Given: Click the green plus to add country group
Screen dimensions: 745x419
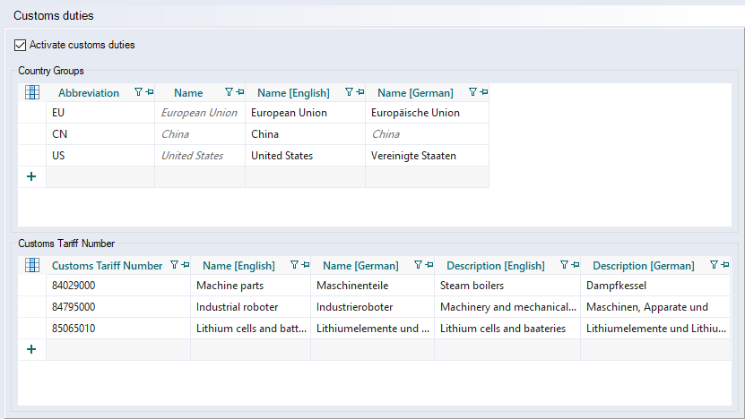Looking at the screenshot, I should (31, 177).
